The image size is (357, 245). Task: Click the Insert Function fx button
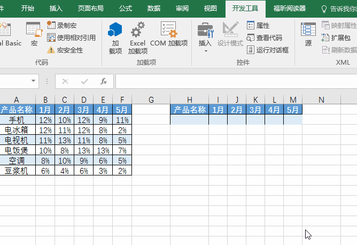[104, 81]
